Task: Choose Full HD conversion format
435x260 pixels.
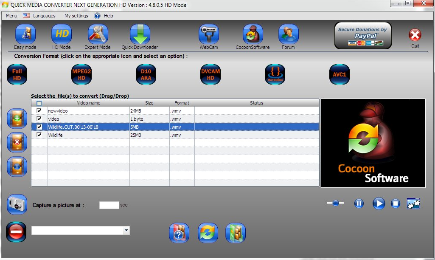Action: tap(17, 74)
